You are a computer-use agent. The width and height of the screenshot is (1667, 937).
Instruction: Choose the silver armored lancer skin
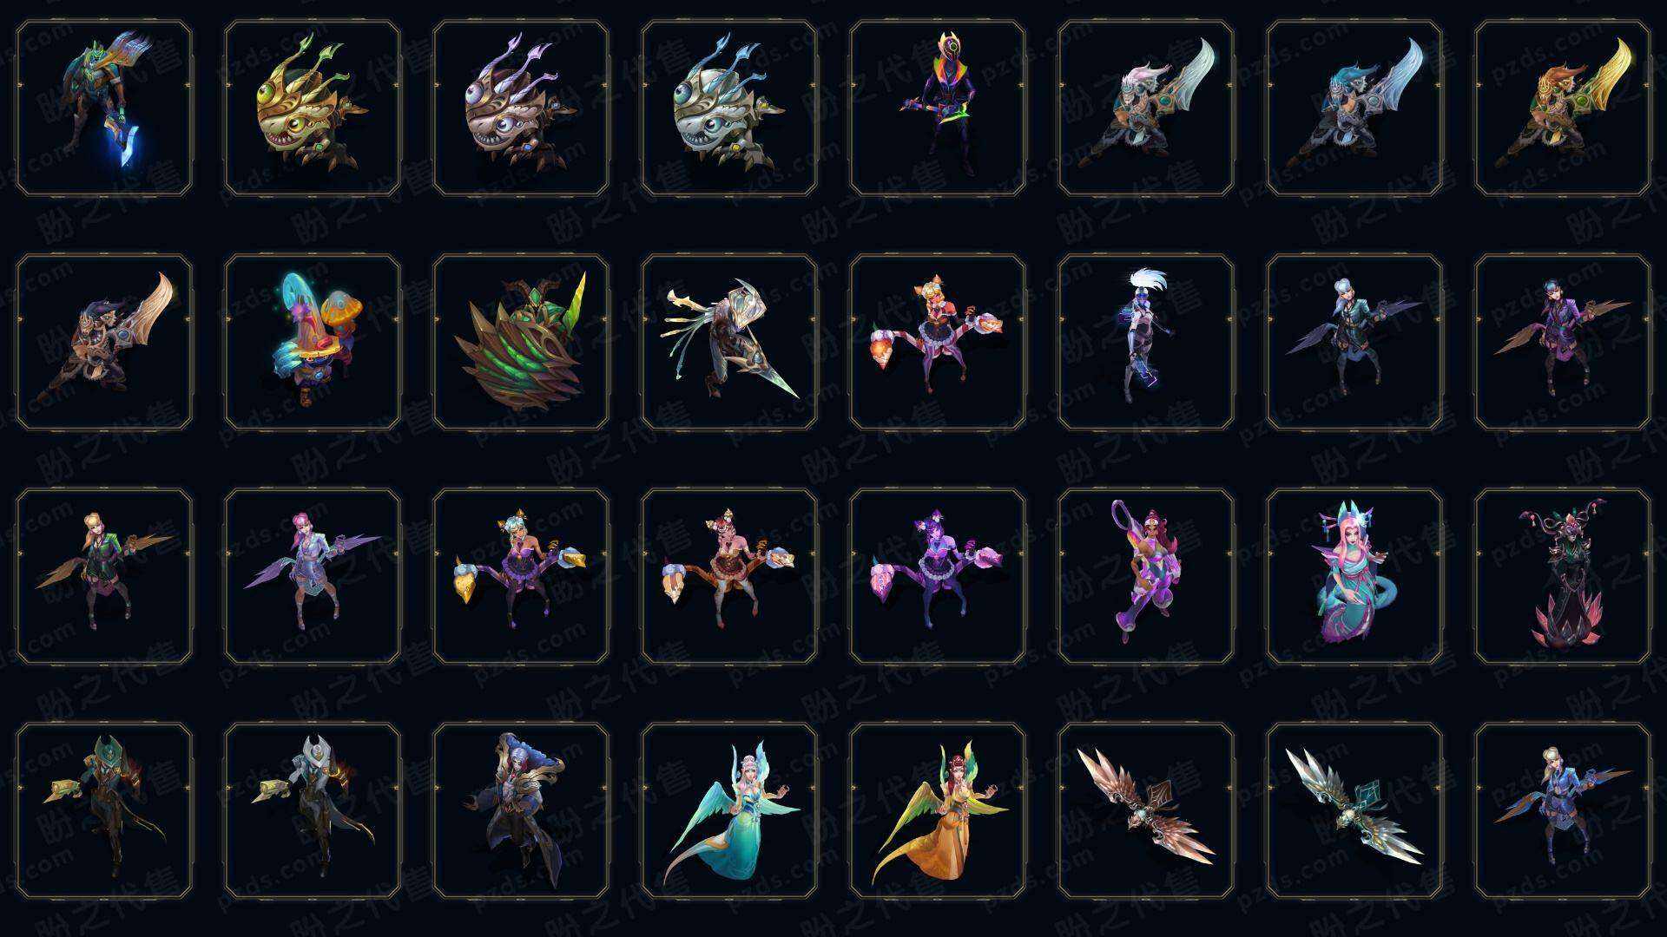point(729,342)
